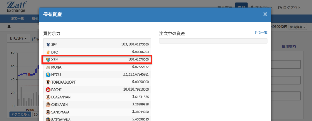
Task: Click the DJASANYAN token icon
Action: [48, 97]
